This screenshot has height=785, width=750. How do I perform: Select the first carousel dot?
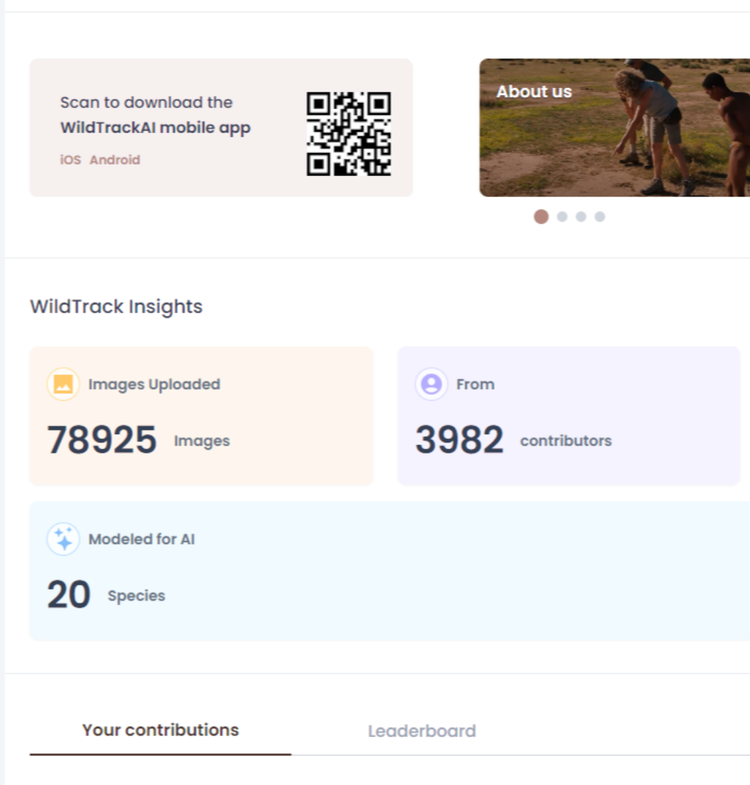pyautogui.click(x=541, y=217)
